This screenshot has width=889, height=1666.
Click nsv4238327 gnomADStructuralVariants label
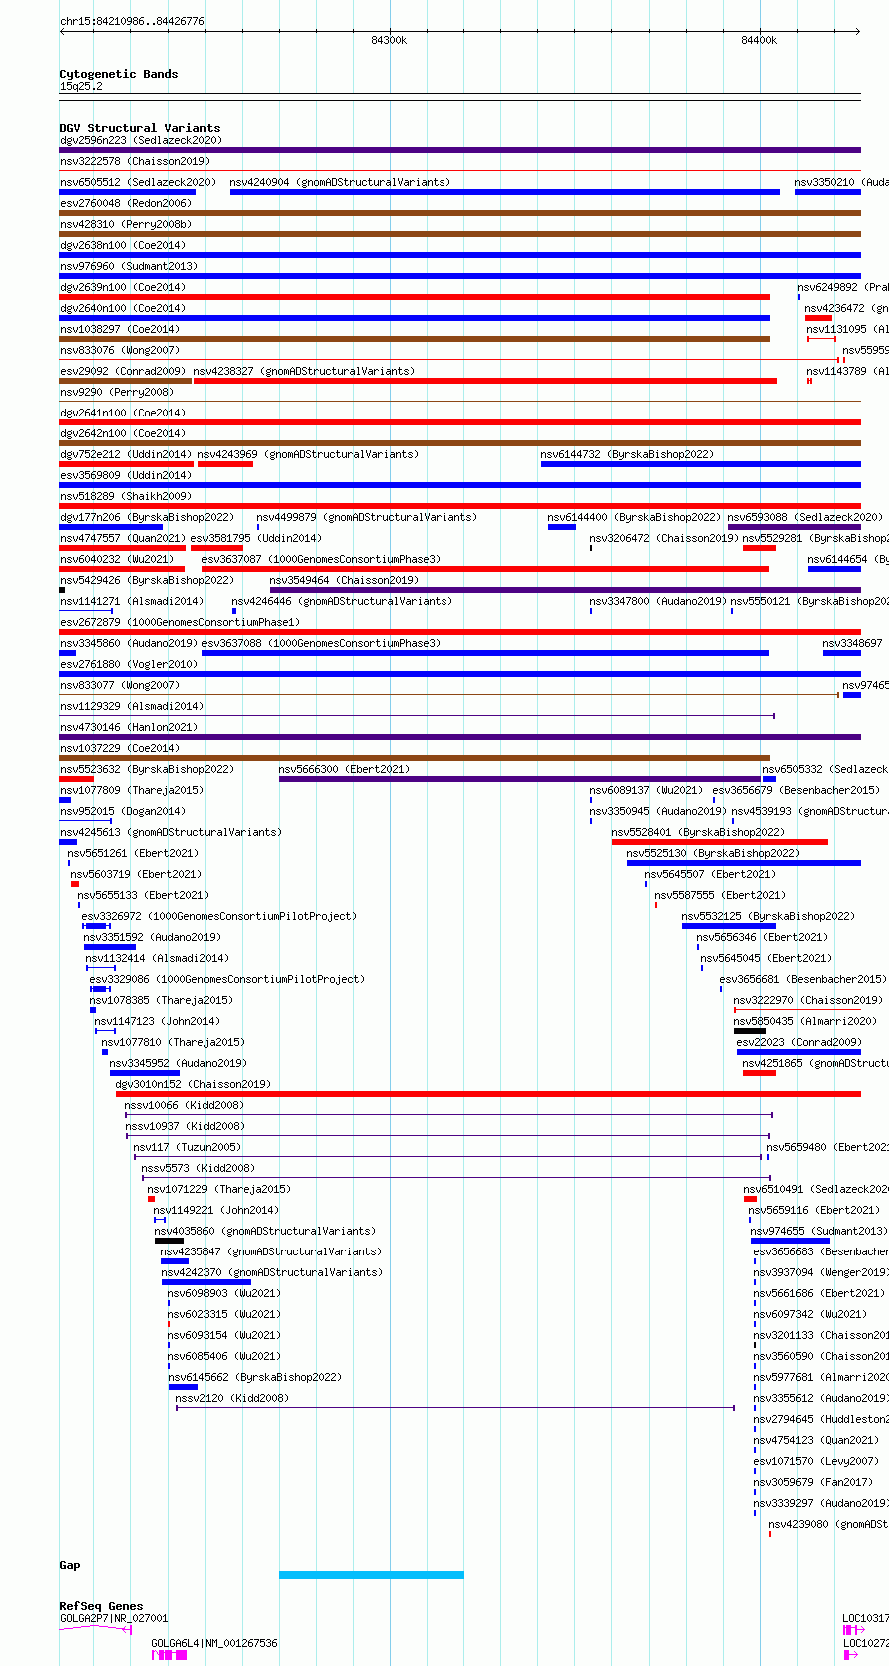coord(304,372)
